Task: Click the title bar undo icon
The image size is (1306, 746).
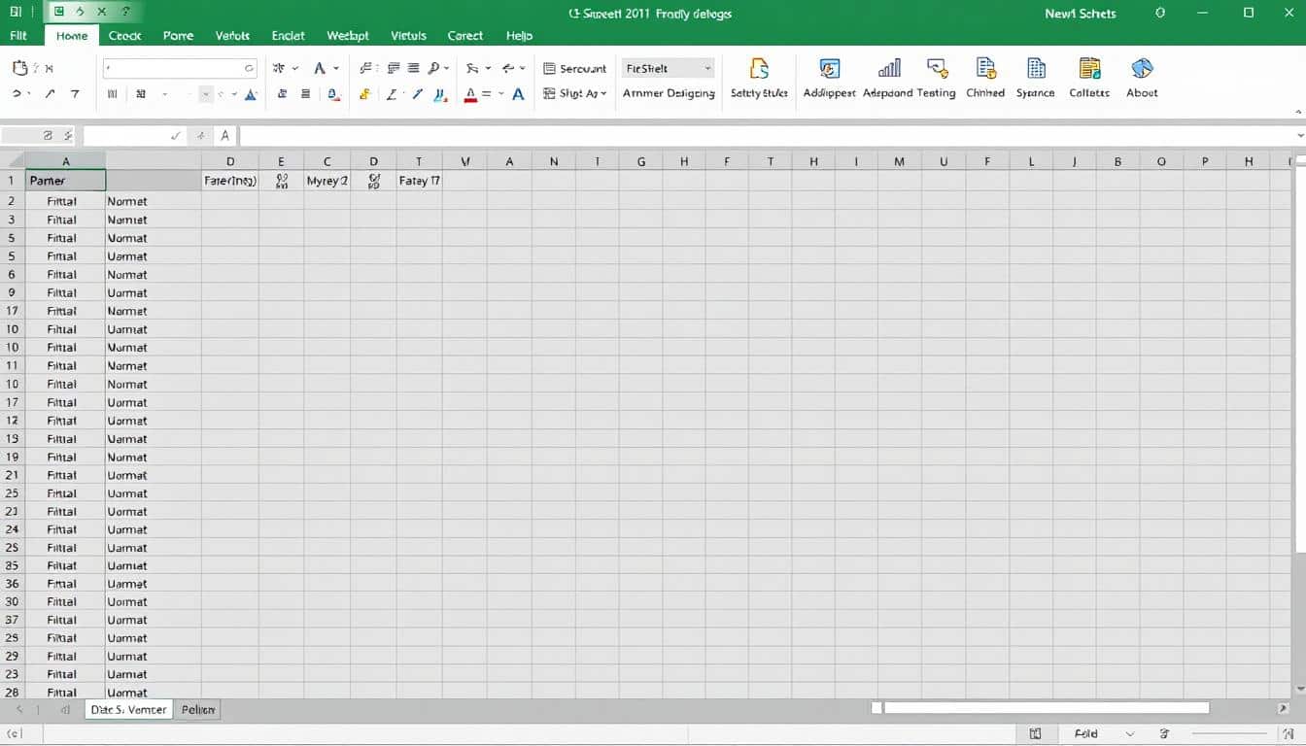Action: (82, 13)
